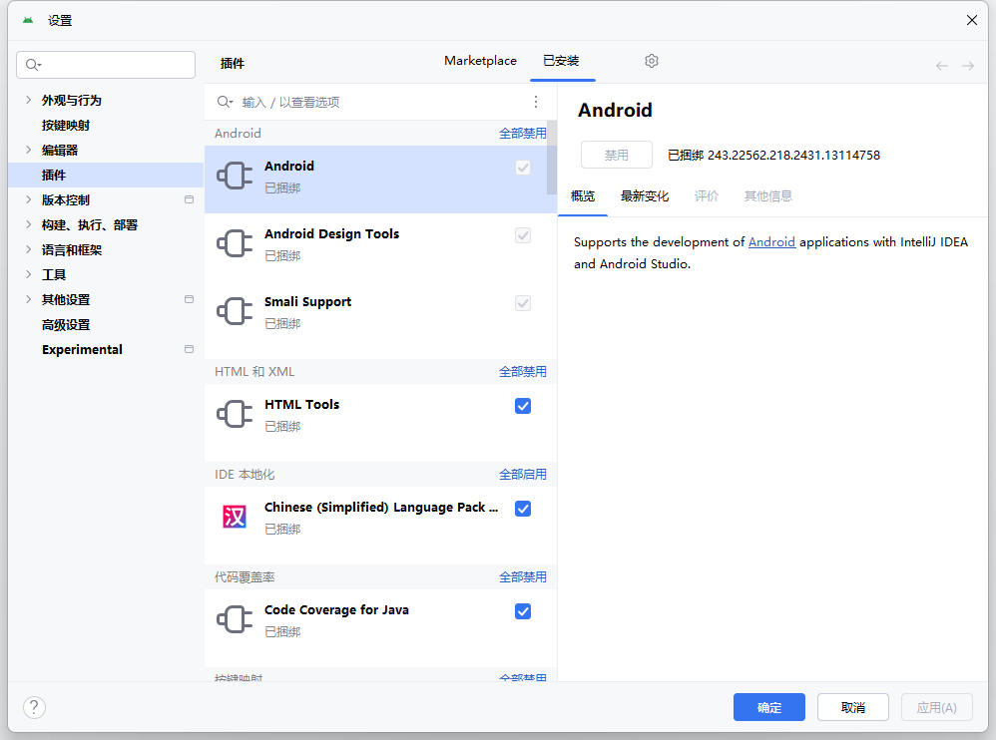
Task: Switch to the Marketplace tab
Action: tap(480, 61)
